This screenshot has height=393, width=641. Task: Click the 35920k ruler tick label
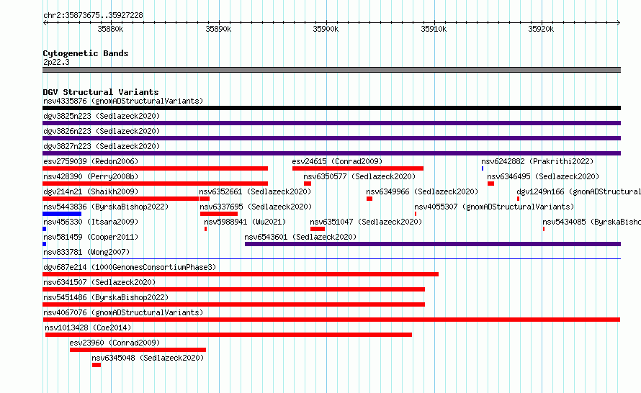(x=542, y=29)
